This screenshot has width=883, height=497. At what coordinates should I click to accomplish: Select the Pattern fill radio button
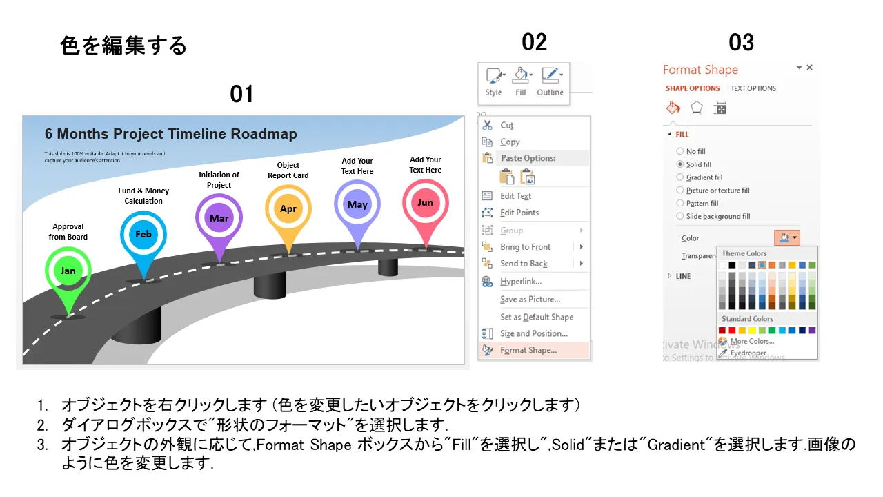pos(680,204)
